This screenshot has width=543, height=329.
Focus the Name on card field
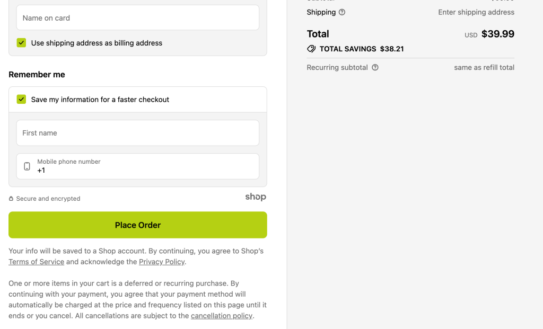(138, 18)
